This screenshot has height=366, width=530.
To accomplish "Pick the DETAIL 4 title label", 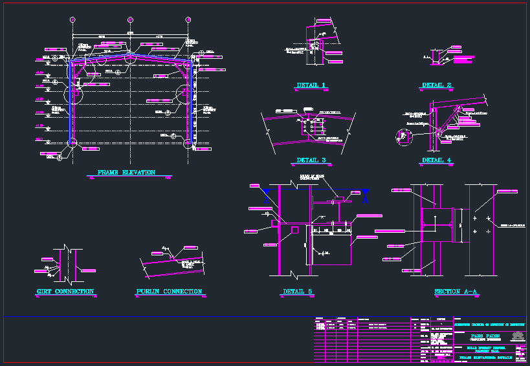I will click(x=437, y=160).
